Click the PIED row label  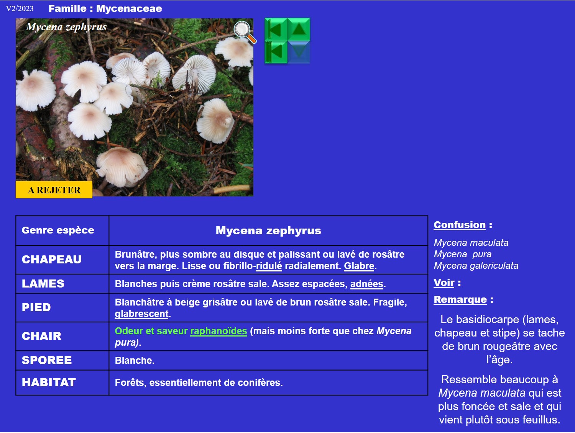pyautogui.click(x=36, y=307)
